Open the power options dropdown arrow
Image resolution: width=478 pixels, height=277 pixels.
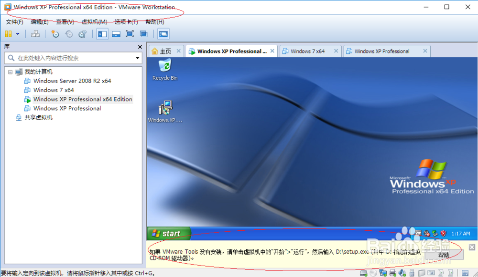click(18, 34)
